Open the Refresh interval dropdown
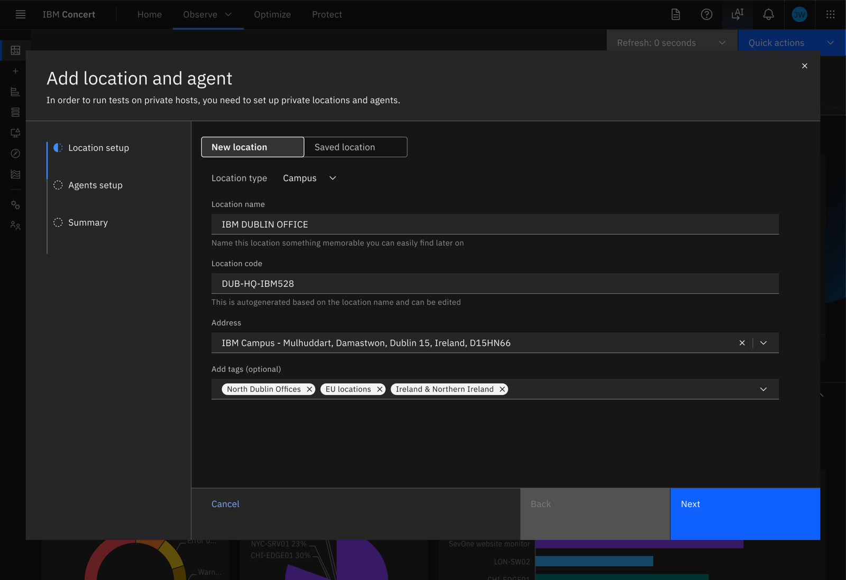 coord(672,43)
